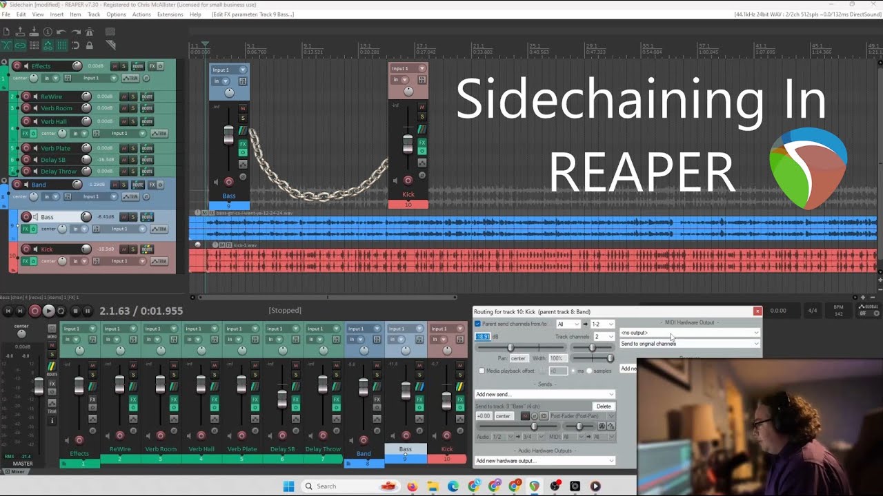Select the Mixer tab at bottom
The width and height of the screenshot is (883, 496).
15,471
